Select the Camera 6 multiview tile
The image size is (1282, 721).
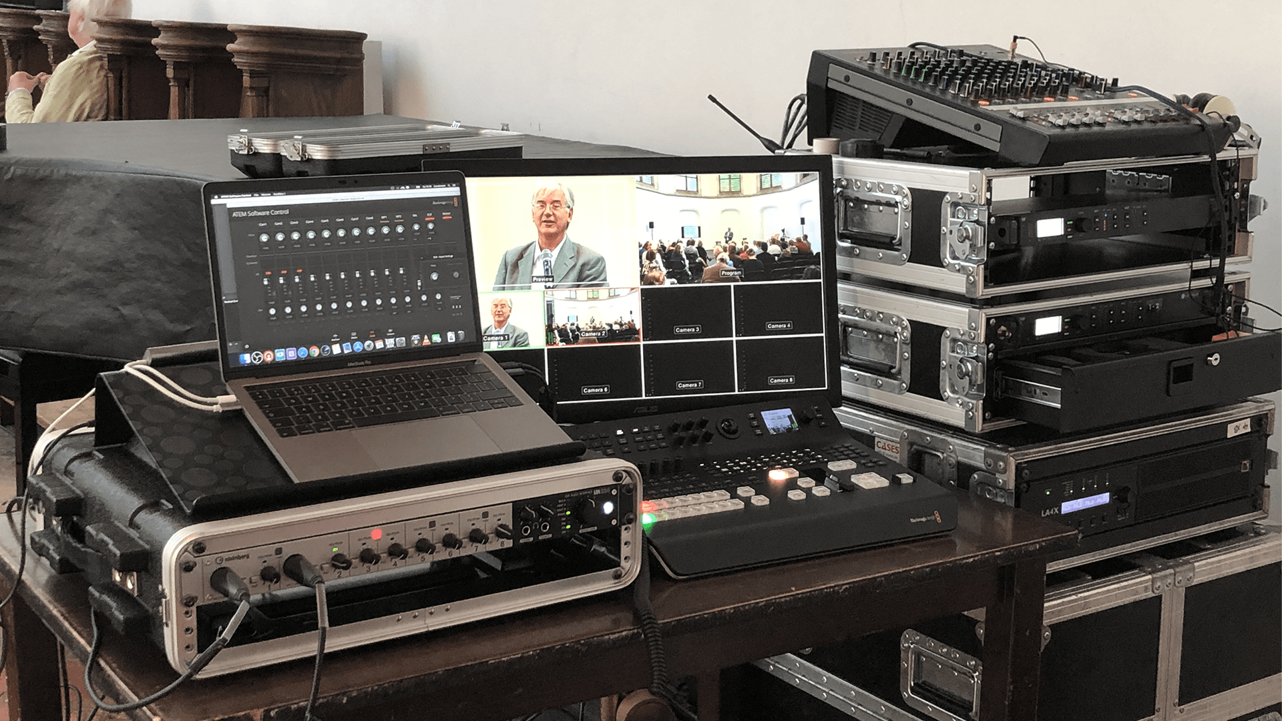tap(594, 372)
